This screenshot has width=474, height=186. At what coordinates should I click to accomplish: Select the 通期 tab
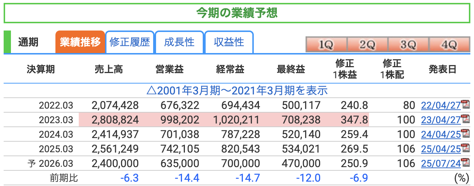coord(28,42)
